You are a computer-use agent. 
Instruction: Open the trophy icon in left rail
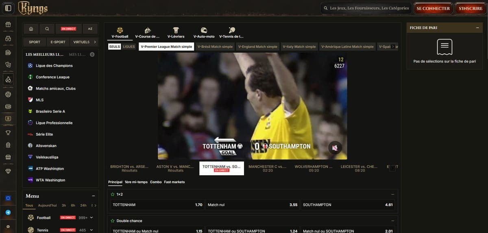(8, 133)
